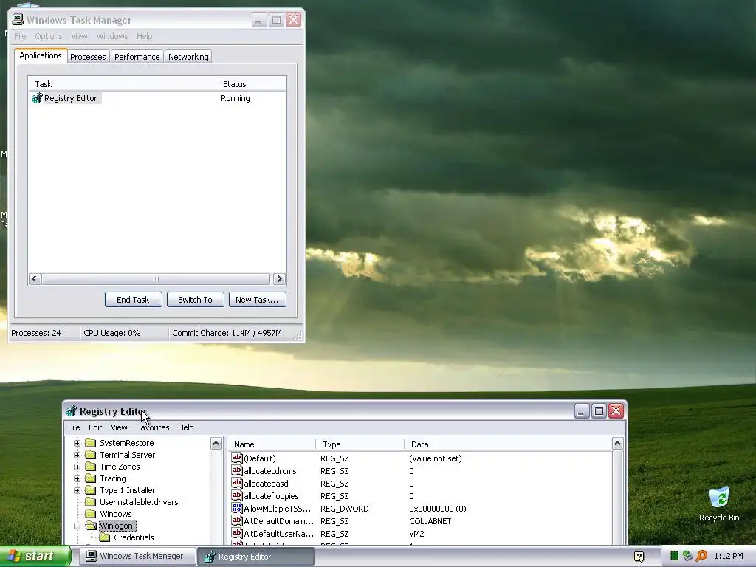756x567 pixels.
Task: Click the Windows key folder icon
Action: pyautogui.click(x=91, y=514)
